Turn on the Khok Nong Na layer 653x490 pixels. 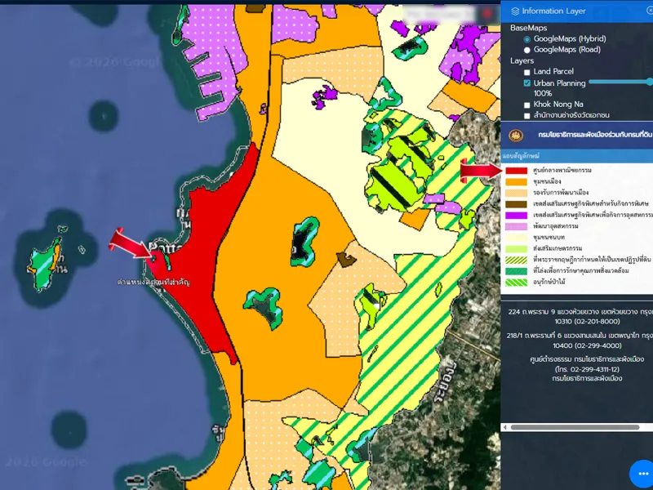526,105
